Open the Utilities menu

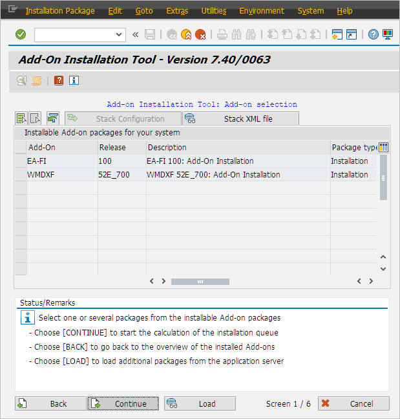click(214, 11)
